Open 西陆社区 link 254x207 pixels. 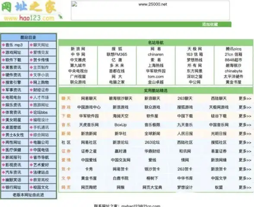(x=185, y=142)
